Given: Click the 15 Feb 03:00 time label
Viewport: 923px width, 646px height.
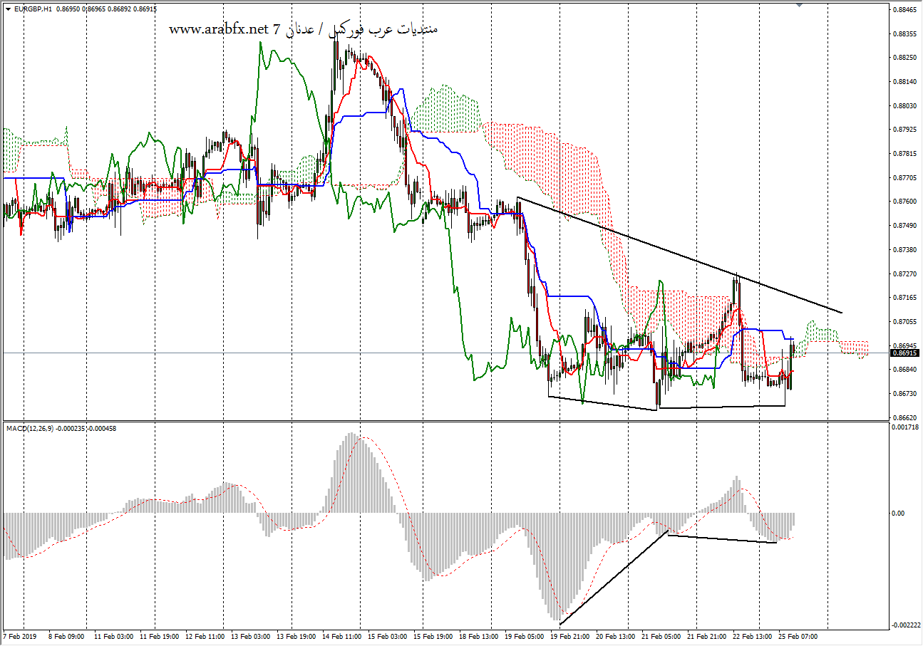Looking at the screenshot, I should tap(388, 636).
